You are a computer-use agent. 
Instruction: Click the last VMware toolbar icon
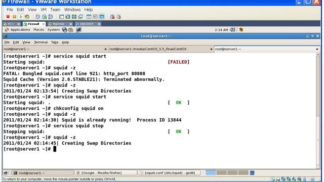[119, 17]
